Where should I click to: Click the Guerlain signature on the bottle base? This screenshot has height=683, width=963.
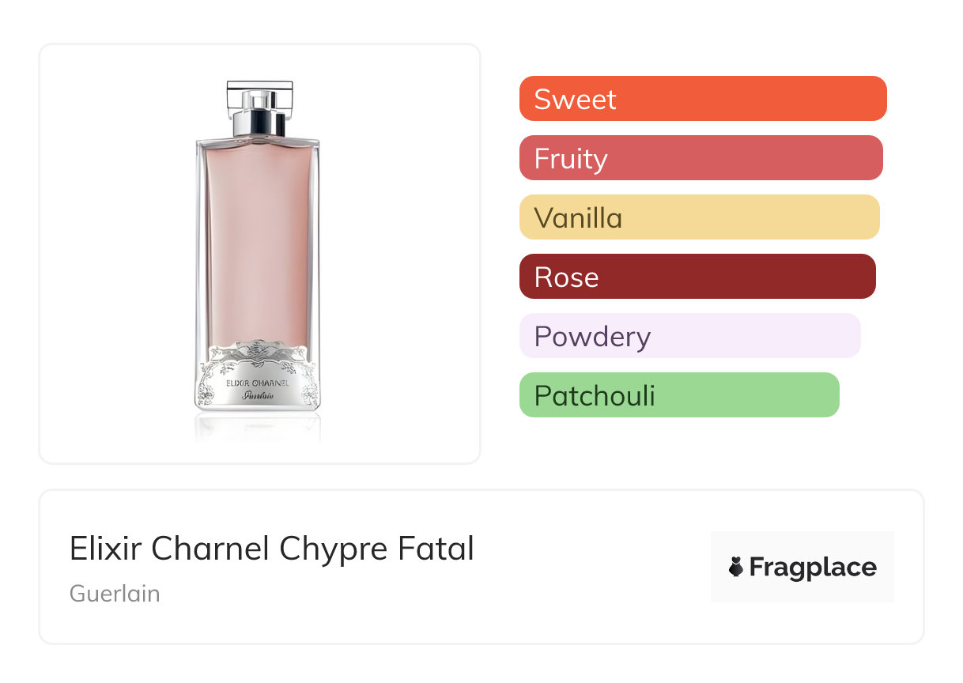coord(258,396)
